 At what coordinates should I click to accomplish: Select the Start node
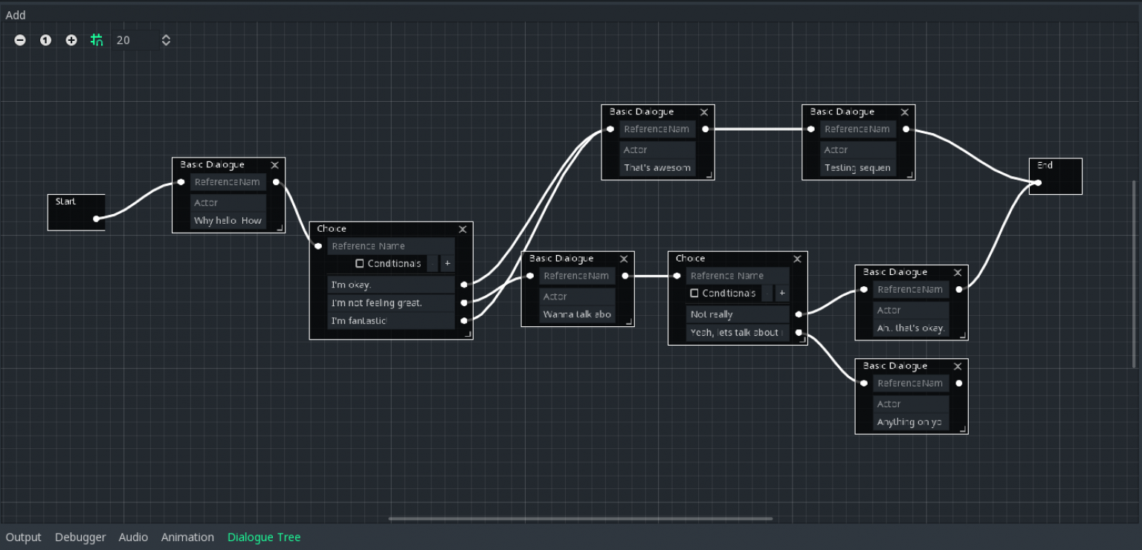coord(76,213)
